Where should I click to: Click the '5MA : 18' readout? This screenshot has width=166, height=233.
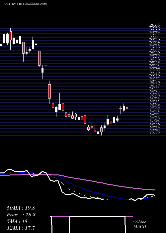[17, 221]
